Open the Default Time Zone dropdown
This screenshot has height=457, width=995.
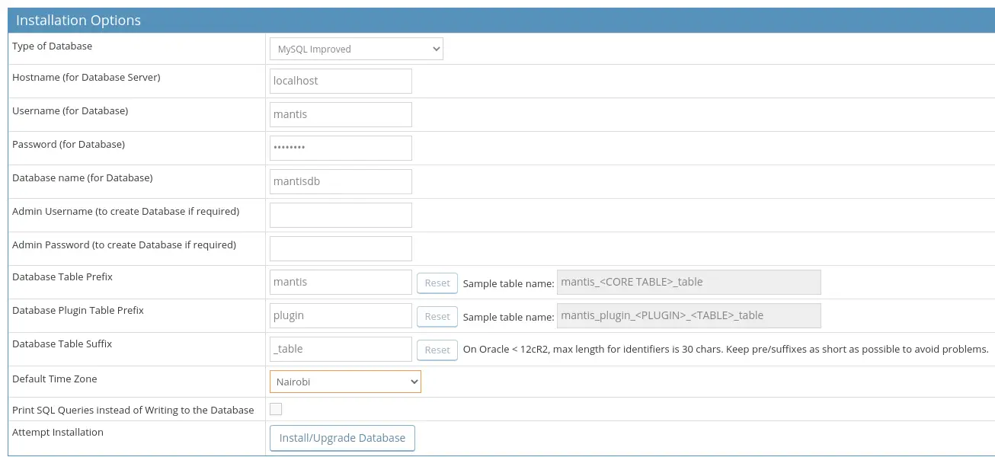pos(344,382)
